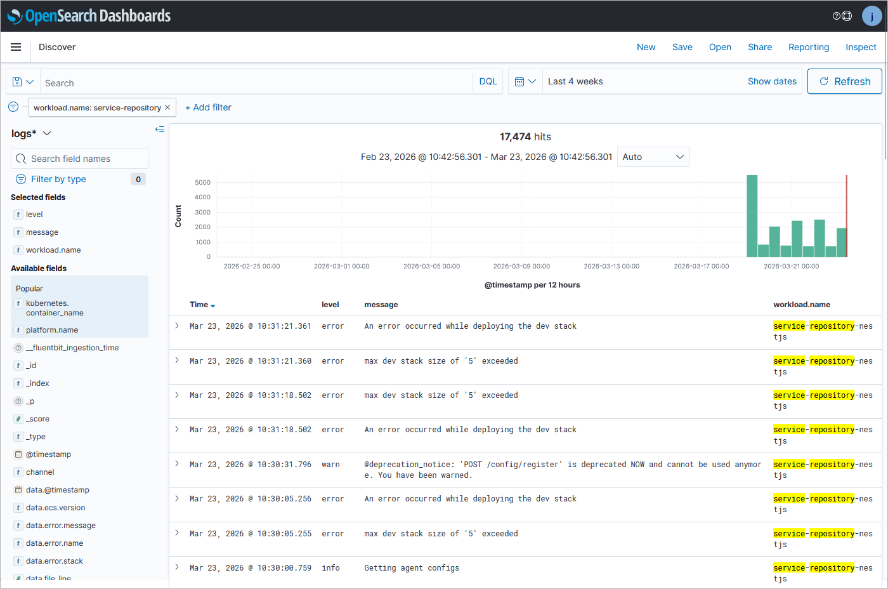
Task: Open the Auto interval dropdown
Action: click(x=653, y=157)
